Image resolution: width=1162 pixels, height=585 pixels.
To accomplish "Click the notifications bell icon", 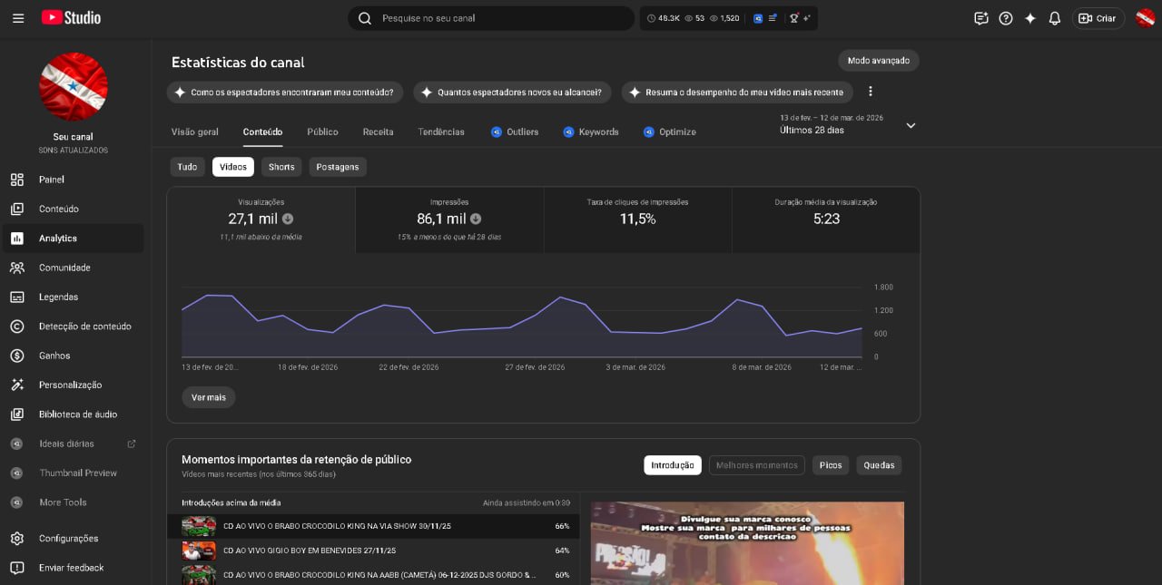I will [x=1055, y=18].
